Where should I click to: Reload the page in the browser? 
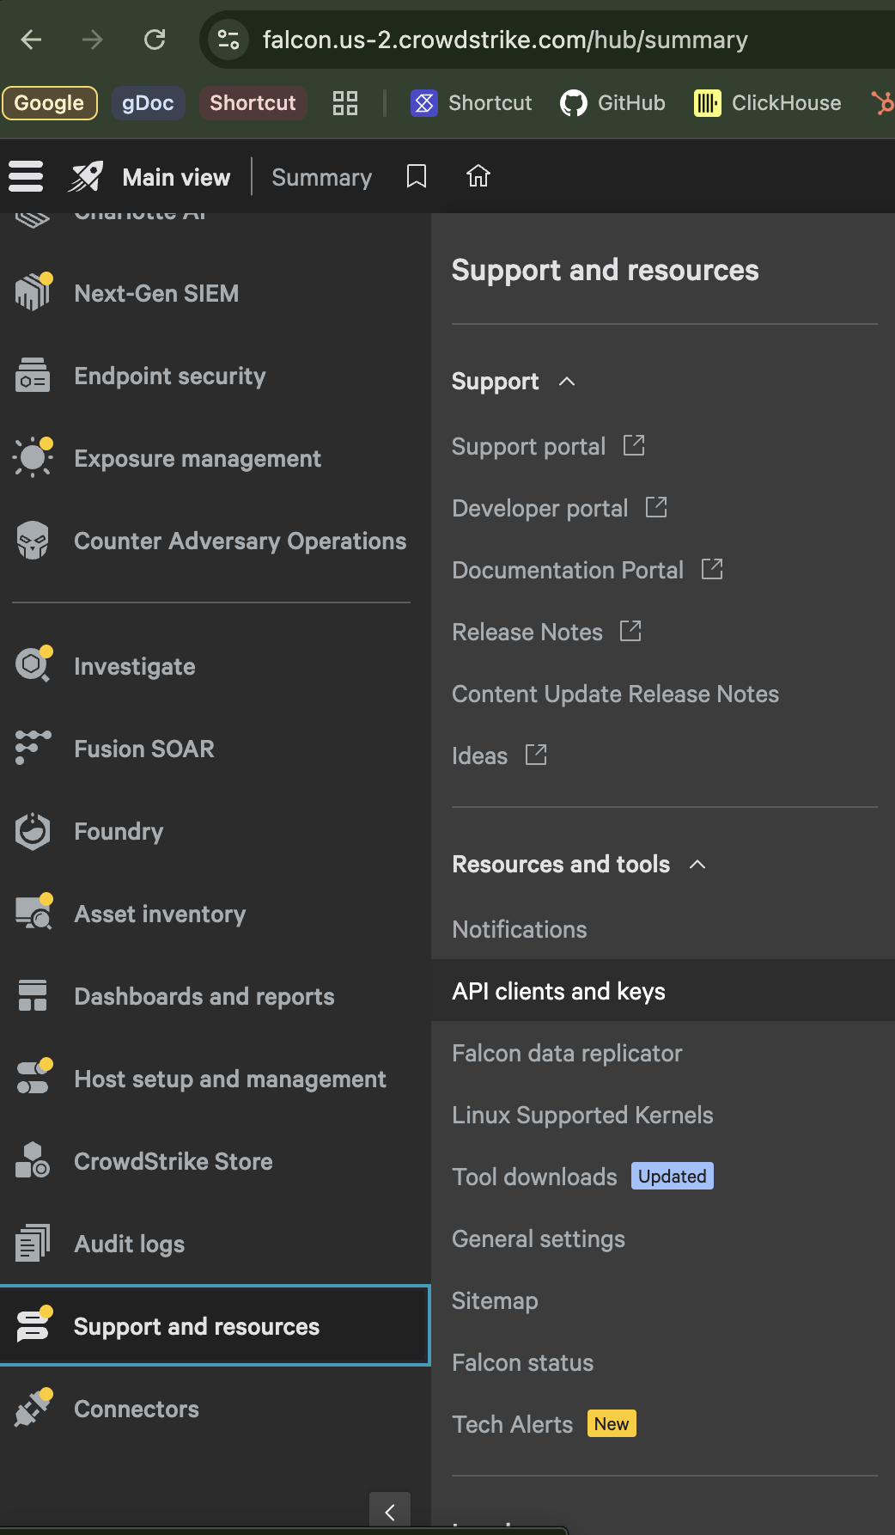tap(155, 40)
